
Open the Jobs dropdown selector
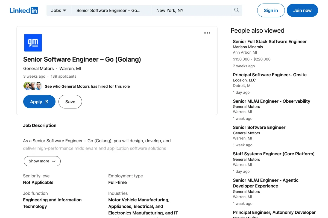click(59, 10)
